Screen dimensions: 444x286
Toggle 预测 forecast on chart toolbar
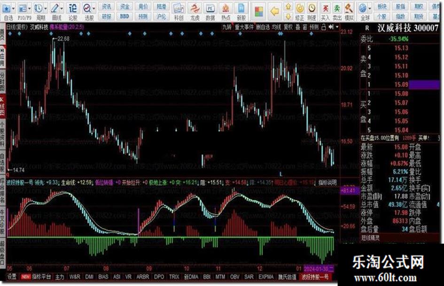314,27
